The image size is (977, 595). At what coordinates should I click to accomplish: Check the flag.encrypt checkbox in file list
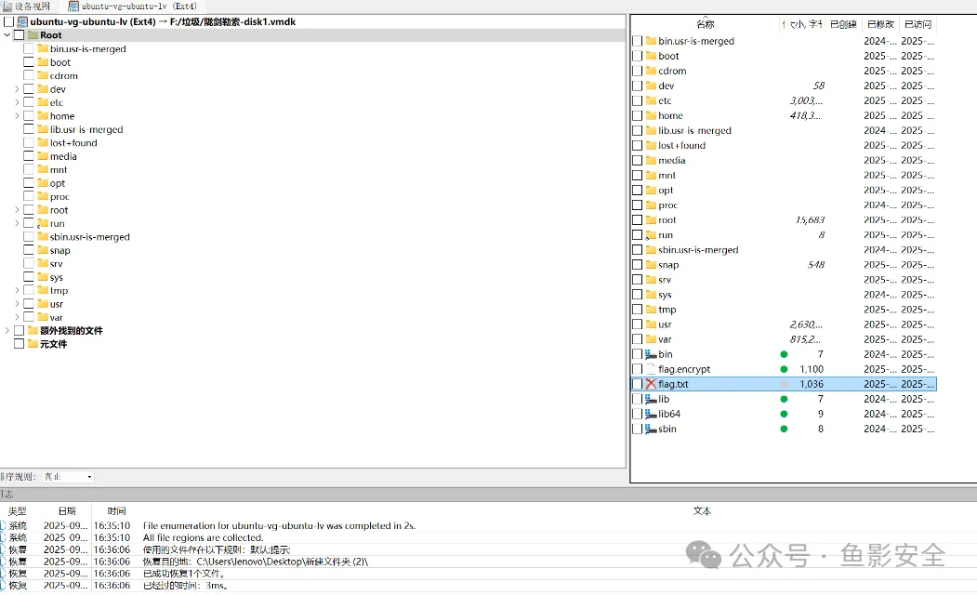(x=637, y=369)
